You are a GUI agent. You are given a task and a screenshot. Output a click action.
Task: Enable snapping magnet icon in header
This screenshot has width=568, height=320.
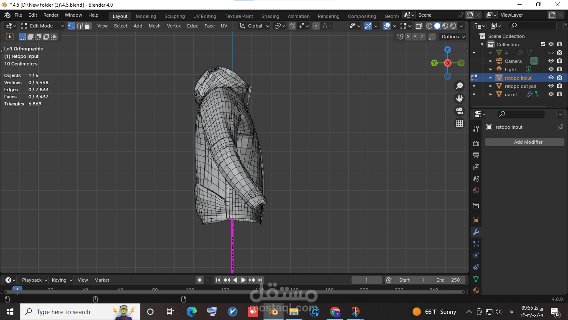point(292,26)
